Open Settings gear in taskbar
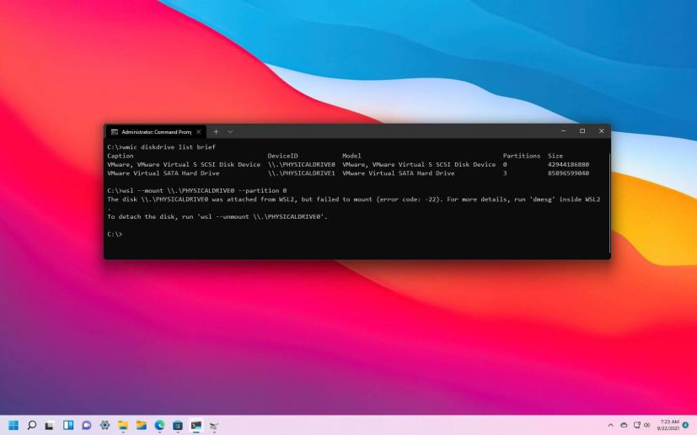The image size is (697, 435). point(105,425)
